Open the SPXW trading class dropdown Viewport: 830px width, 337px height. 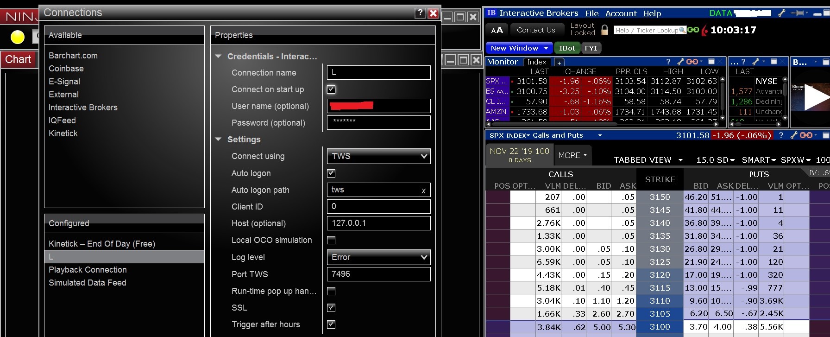(796, 160)
